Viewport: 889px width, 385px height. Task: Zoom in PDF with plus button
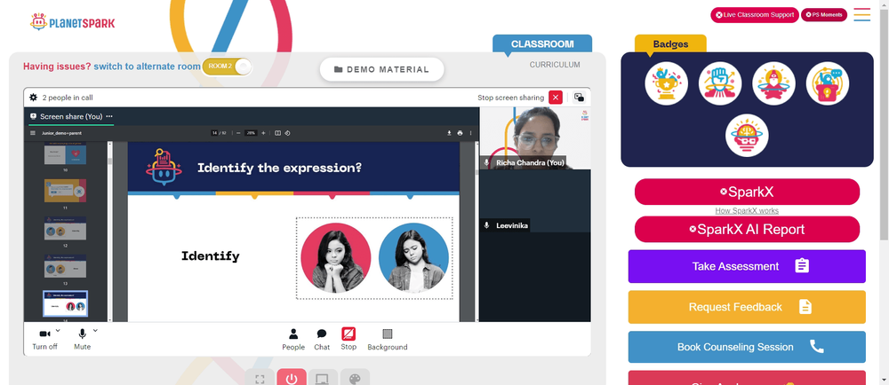(263, 133)
